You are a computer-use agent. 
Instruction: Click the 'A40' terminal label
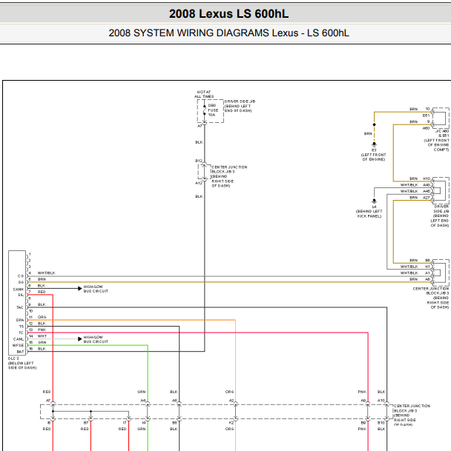[x=427, y=185]
